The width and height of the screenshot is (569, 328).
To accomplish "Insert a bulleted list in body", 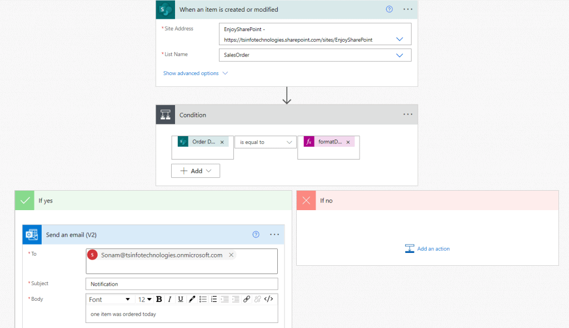I will point(203,299).
